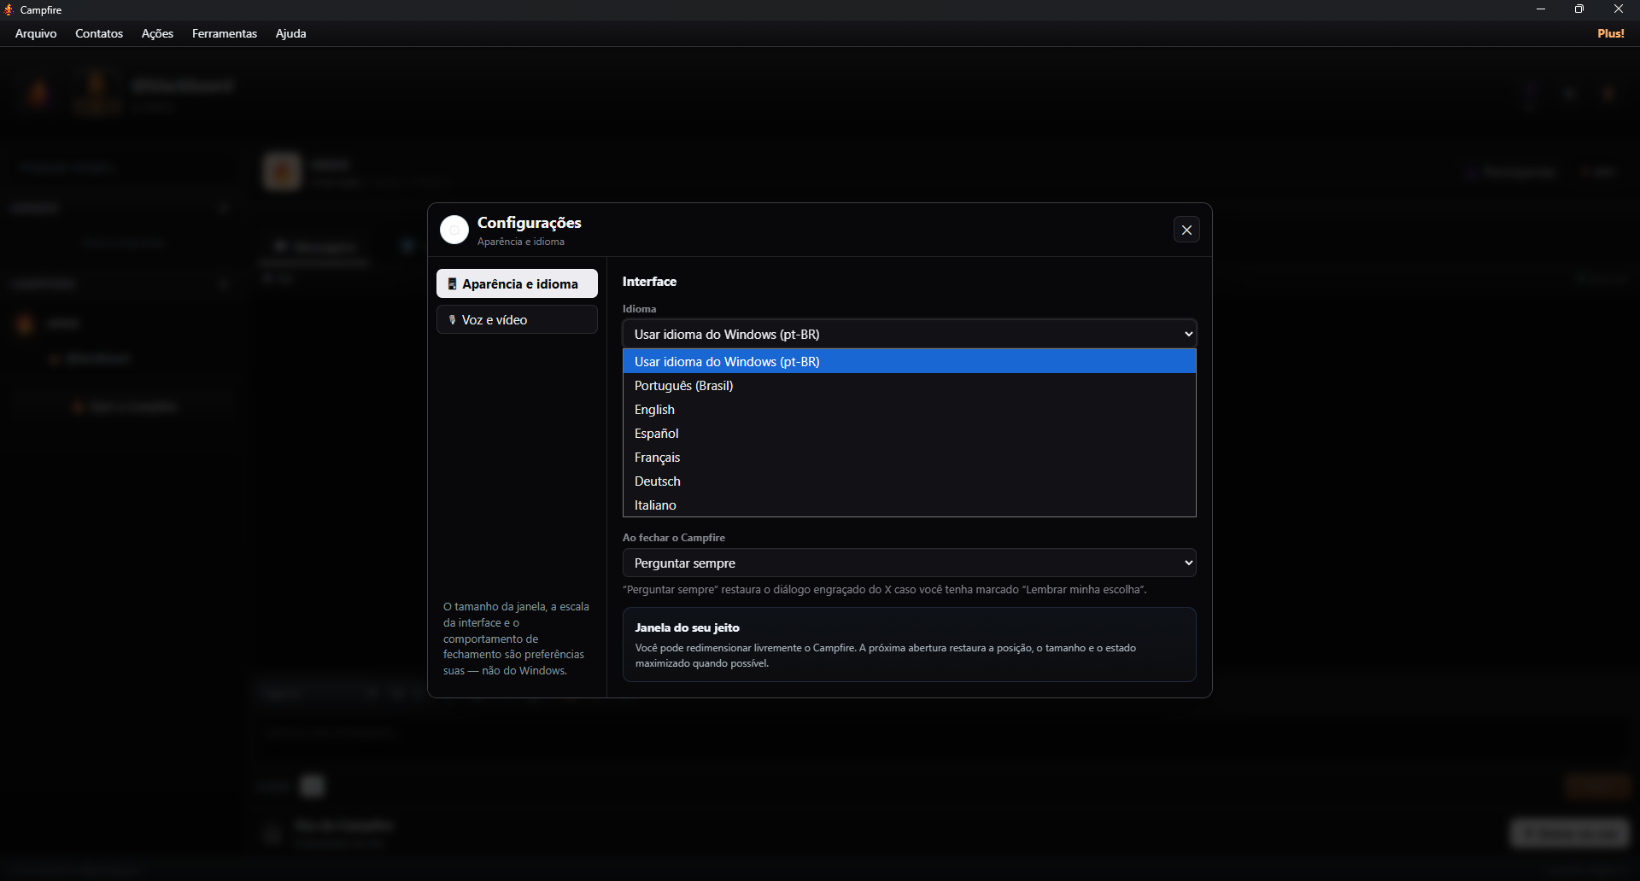
Task: Click the Interface section heading
Action: [649, 281]
